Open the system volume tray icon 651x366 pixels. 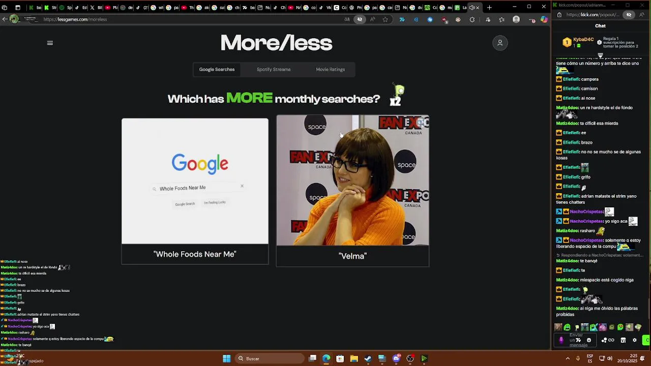click(x=610, y=358)
